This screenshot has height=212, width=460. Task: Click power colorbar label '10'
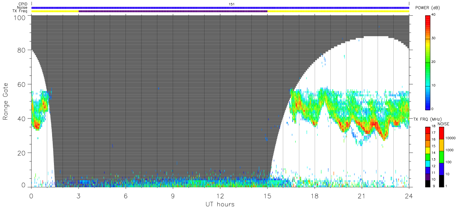tap(433, 86)
